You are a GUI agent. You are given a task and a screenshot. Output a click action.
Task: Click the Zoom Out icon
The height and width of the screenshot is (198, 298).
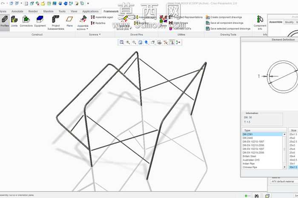pos(134,43)
